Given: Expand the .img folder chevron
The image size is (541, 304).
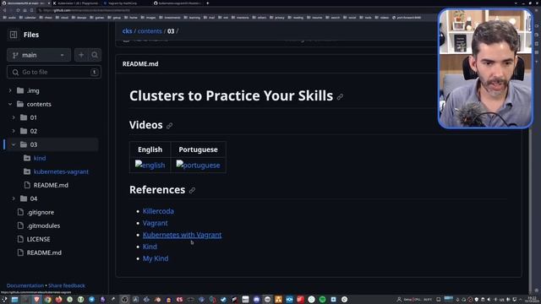Looking at the screenshot, I should (10, 90).
